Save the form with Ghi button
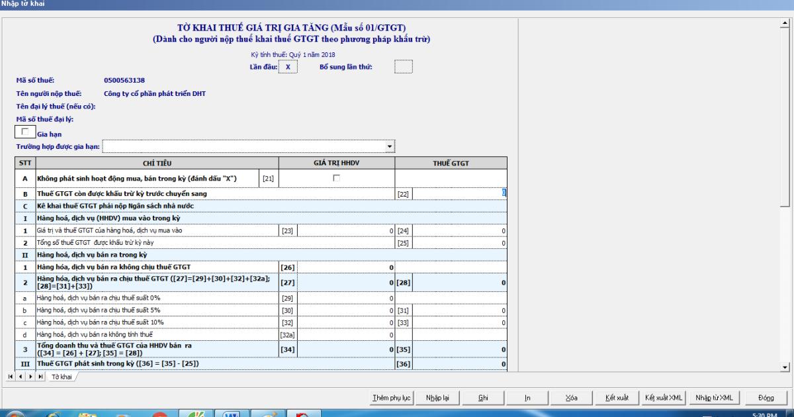Viewport: 794px width, 417px height. click(483, 398)
